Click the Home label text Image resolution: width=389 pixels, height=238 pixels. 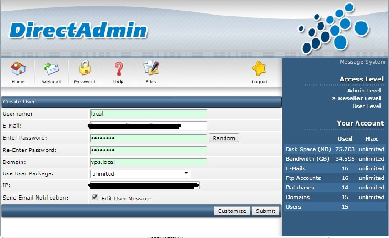click(18, 82)
